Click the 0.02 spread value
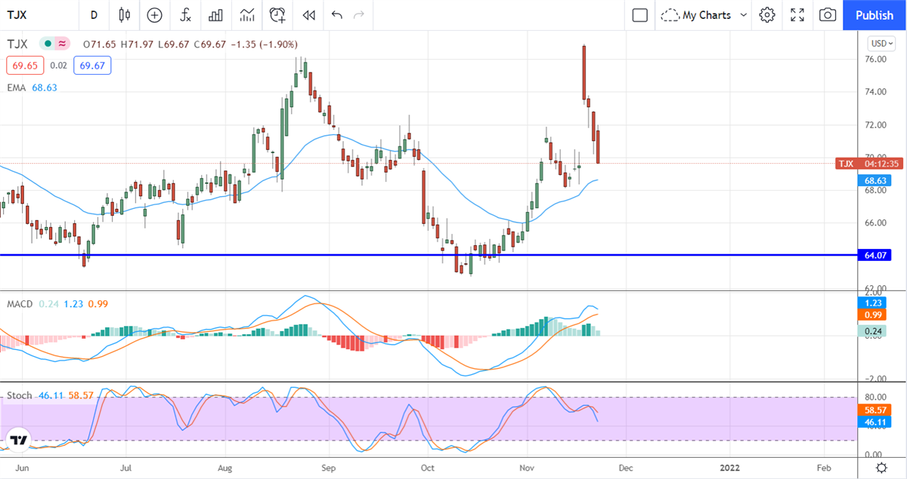This screenshot has width=907, height=479. tap(59, 66)
